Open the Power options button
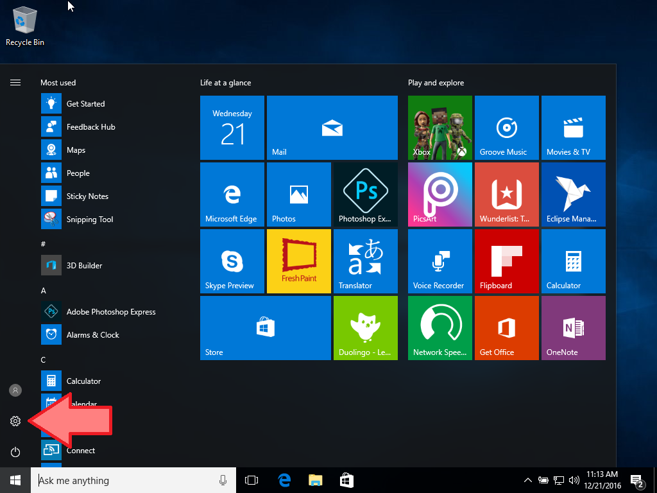Viewport: 657px width, 493px height. click(x=15, y=452)
